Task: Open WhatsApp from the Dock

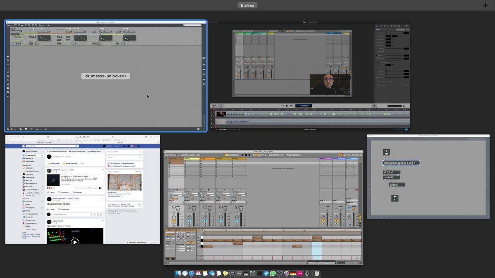Action: (x=273, y=273)
